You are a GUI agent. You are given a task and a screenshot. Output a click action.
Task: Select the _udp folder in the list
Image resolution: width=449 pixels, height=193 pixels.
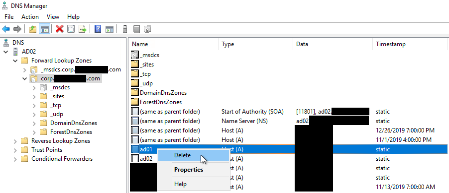click(x=142, y=83)
